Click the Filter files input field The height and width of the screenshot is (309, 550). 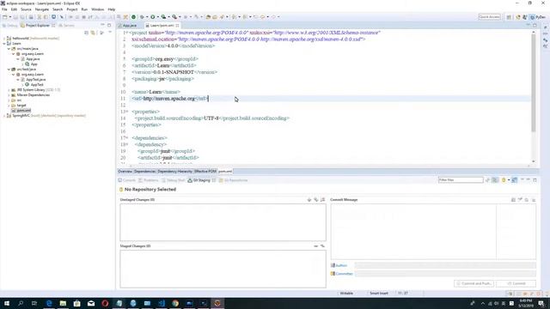(461, 179)
